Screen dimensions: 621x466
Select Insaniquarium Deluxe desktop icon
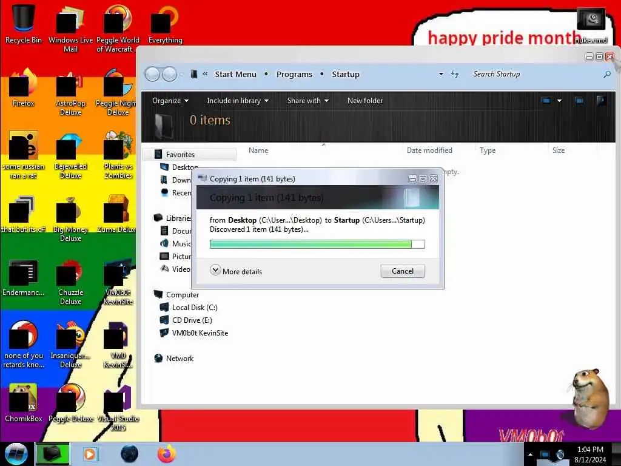pos(70,345)
